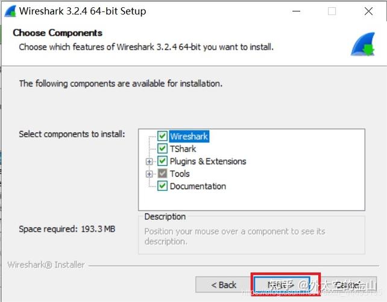387x302 pixels.
Task: Toggle the Plugins & Extensions checkbox
Action: [162, 161]
